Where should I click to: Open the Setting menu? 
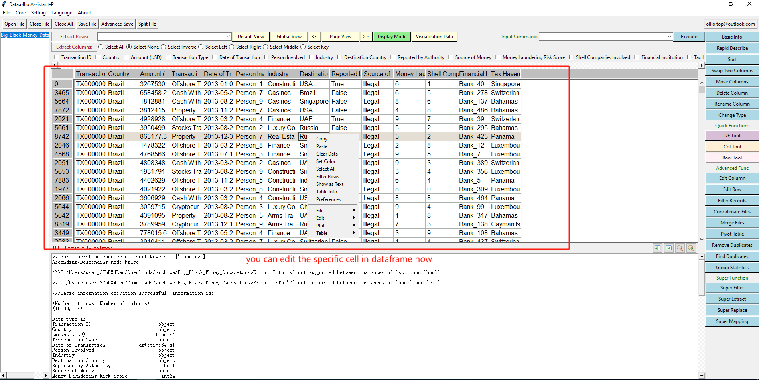[x=38, y=13]
